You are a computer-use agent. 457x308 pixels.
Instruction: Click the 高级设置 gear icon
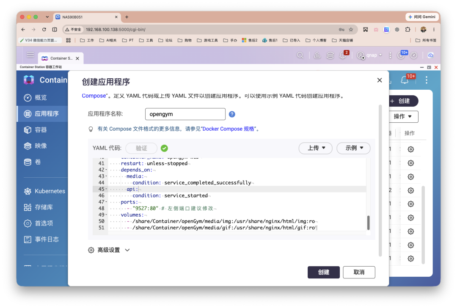pyautogui.click(x=91, y=250)
